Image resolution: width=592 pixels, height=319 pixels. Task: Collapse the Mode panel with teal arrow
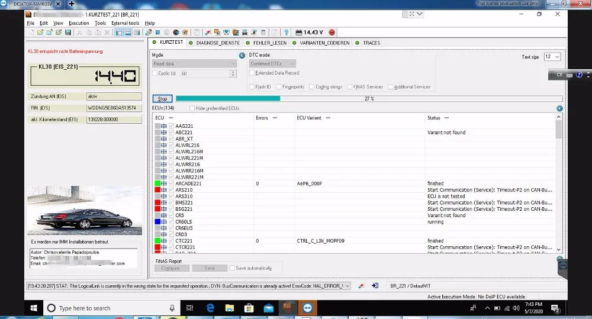pyautogui.click(x=242, y=56)
